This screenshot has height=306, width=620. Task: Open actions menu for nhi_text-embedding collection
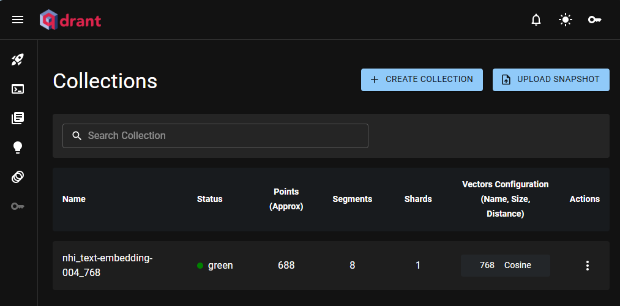point(588,266)
